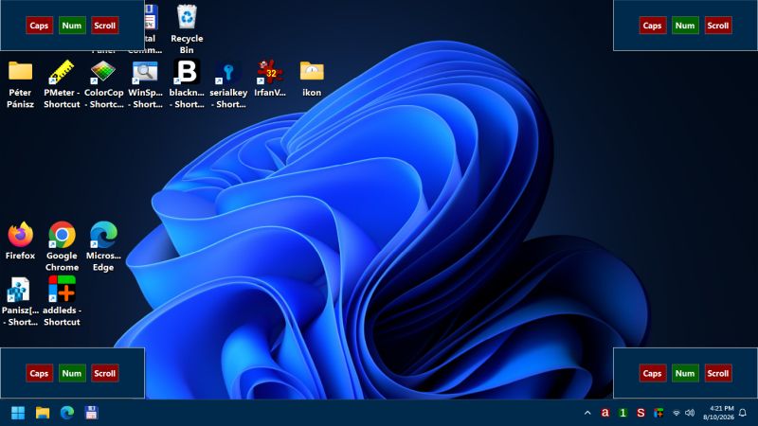Select the Panisz[... shortcut desktop icon

tap(20, 301)
